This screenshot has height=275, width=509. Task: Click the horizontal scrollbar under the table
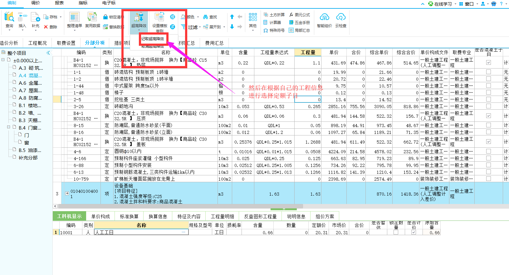click(180, 206)
